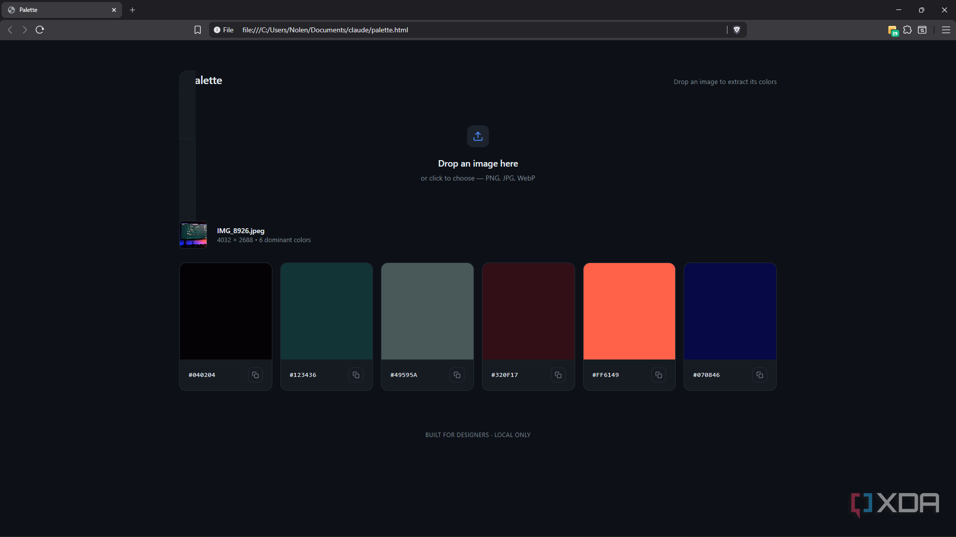Open a new browser tab
The width and height of the screenshot is (956, 537).
(x=132, y=10)
